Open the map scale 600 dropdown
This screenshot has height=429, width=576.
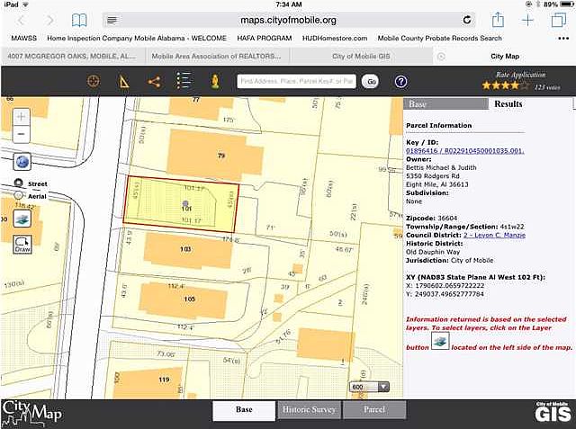tap(370, 387)
